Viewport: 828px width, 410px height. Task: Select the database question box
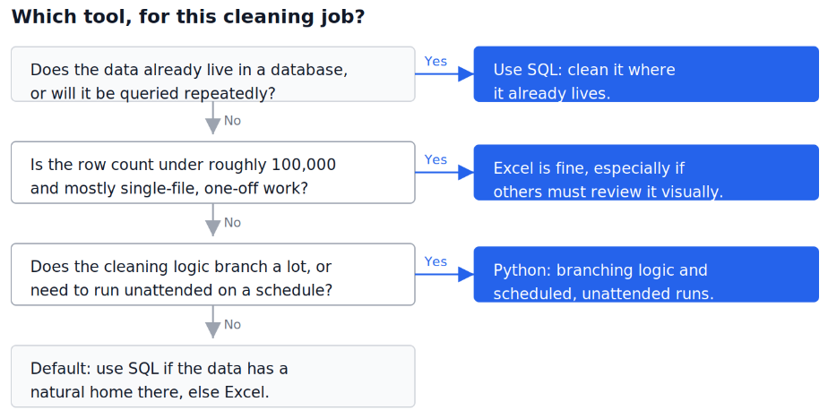click(212, 74)
